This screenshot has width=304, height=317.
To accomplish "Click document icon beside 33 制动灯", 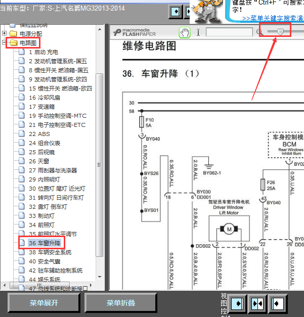I will coord(22,215).
